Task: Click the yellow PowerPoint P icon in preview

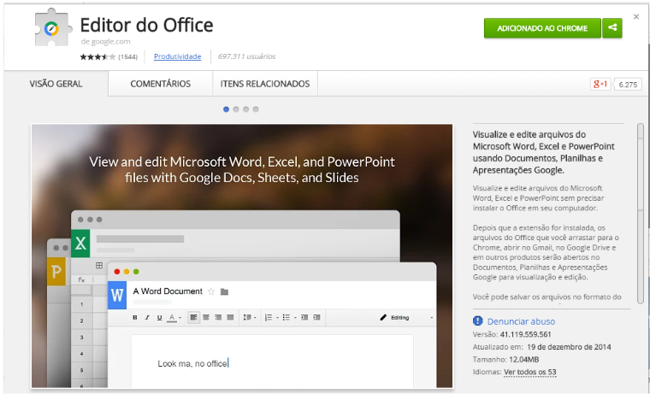Action: pyautogui.click(x=56, y=271)
